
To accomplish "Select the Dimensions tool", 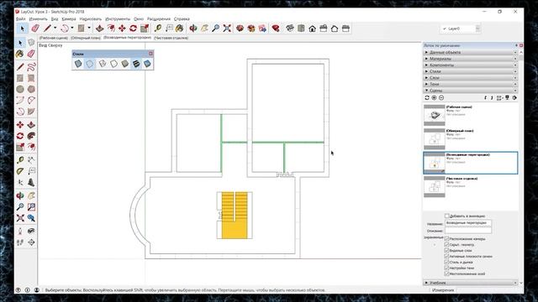I will (x=31, y=159).
